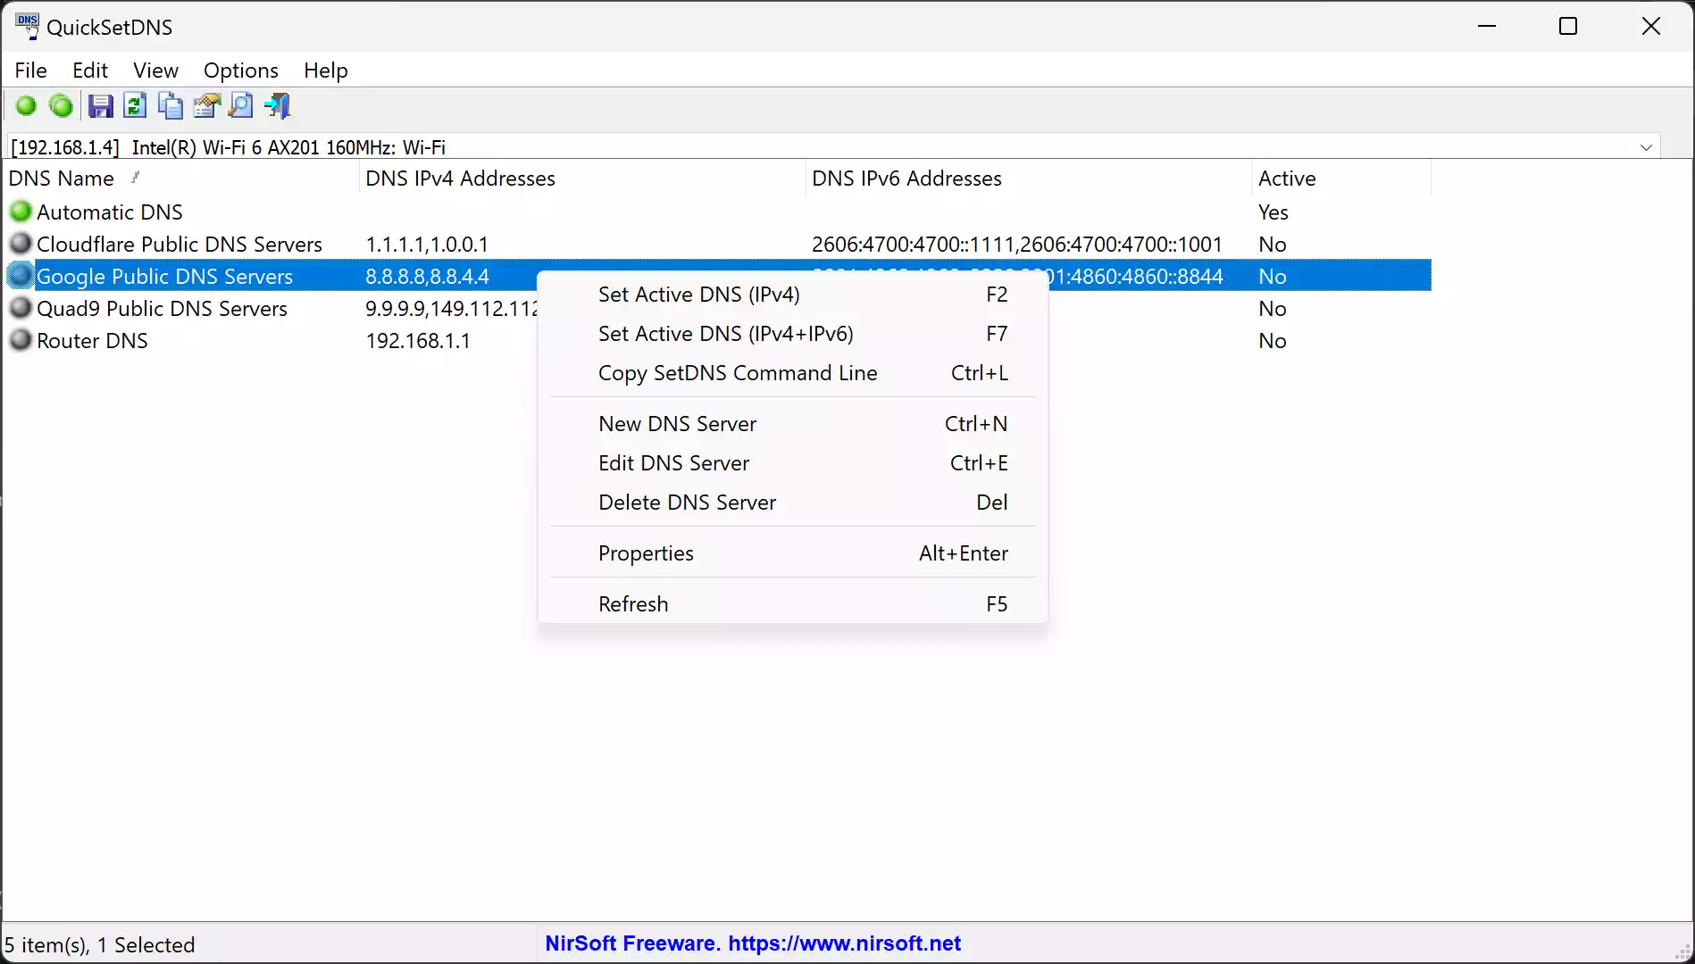Sort by DNS IPv6 Addresses column header

[x=1029, y=179]
